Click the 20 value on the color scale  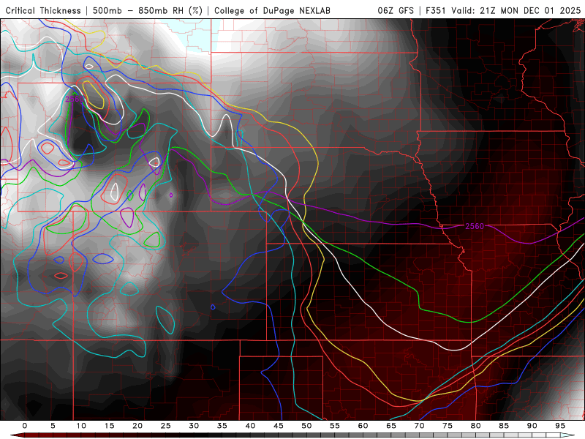[x=137, y=426]
